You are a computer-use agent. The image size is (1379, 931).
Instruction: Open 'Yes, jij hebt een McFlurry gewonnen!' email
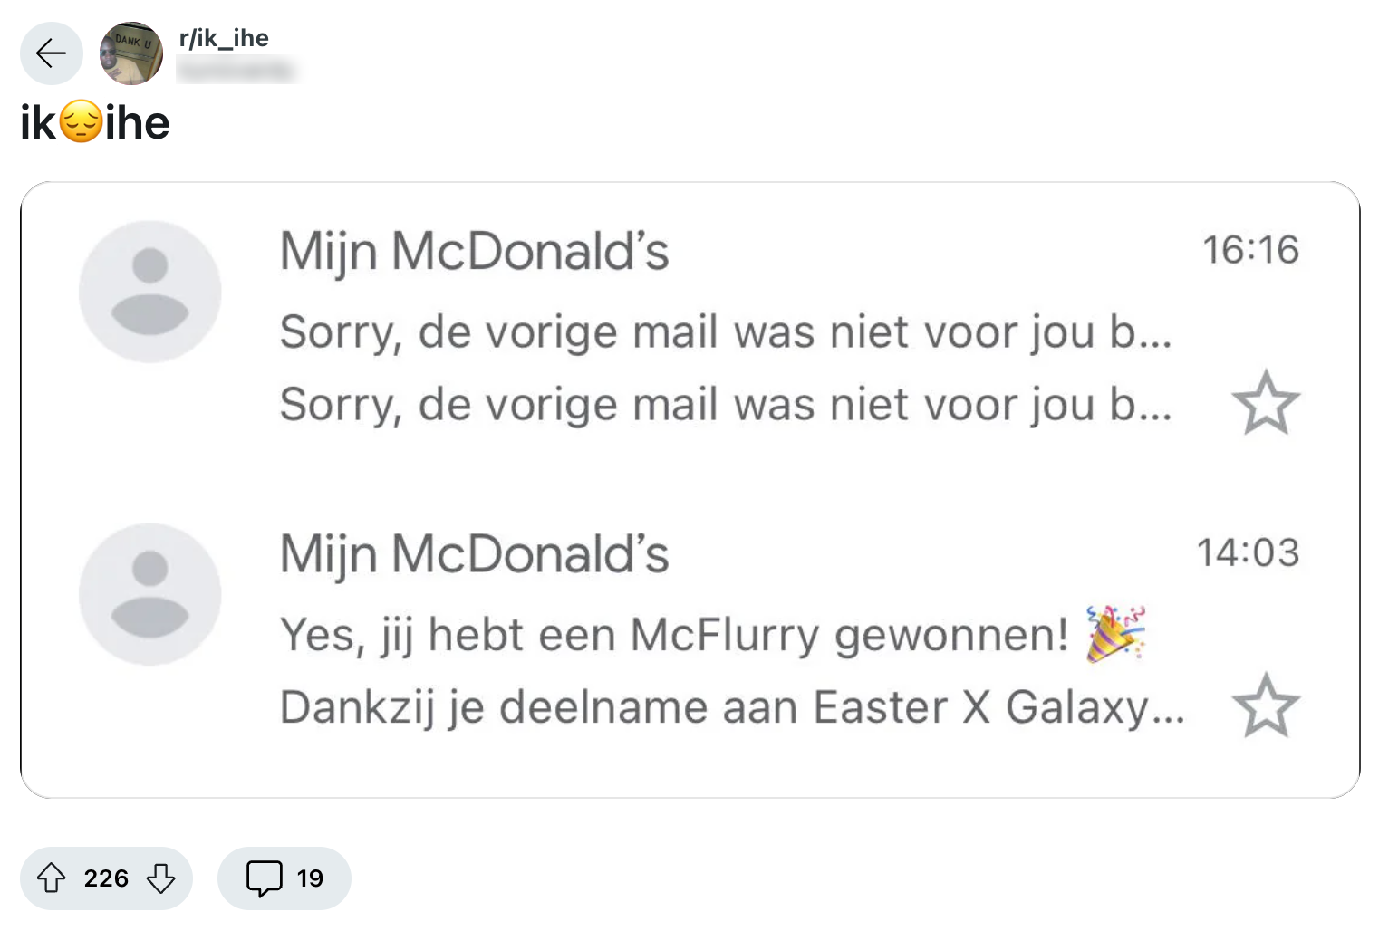674,634
